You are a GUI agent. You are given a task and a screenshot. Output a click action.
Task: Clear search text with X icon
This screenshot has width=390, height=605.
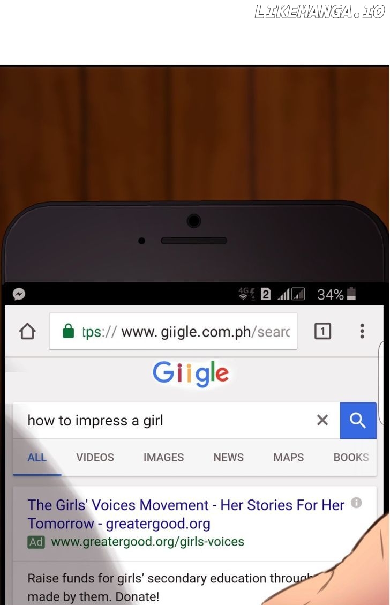click(322, 420)
